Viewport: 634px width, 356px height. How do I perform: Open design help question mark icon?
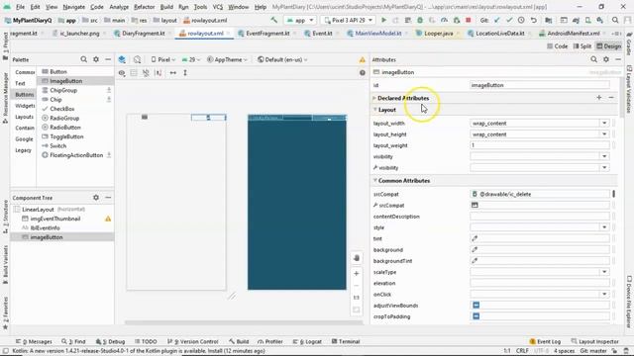(363, 73)
